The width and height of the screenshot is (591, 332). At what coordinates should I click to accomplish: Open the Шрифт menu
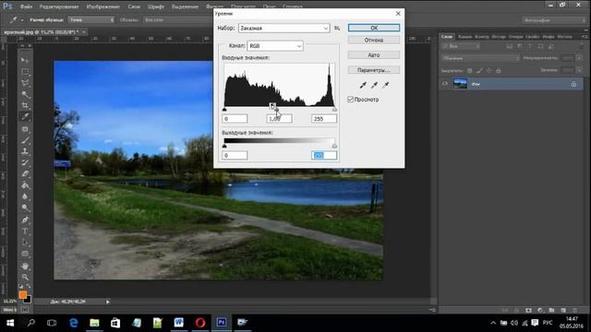tap(156, 6)
